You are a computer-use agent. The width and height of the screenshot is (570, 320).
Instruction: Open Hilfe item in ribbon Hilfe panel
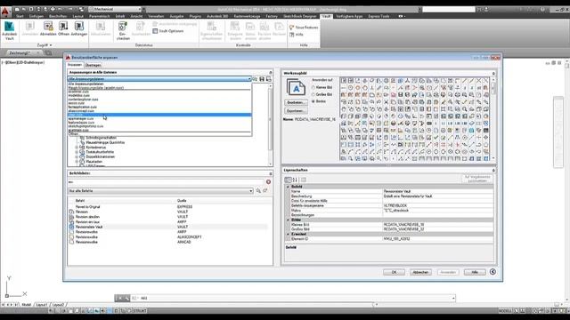[x=297, y=35]
